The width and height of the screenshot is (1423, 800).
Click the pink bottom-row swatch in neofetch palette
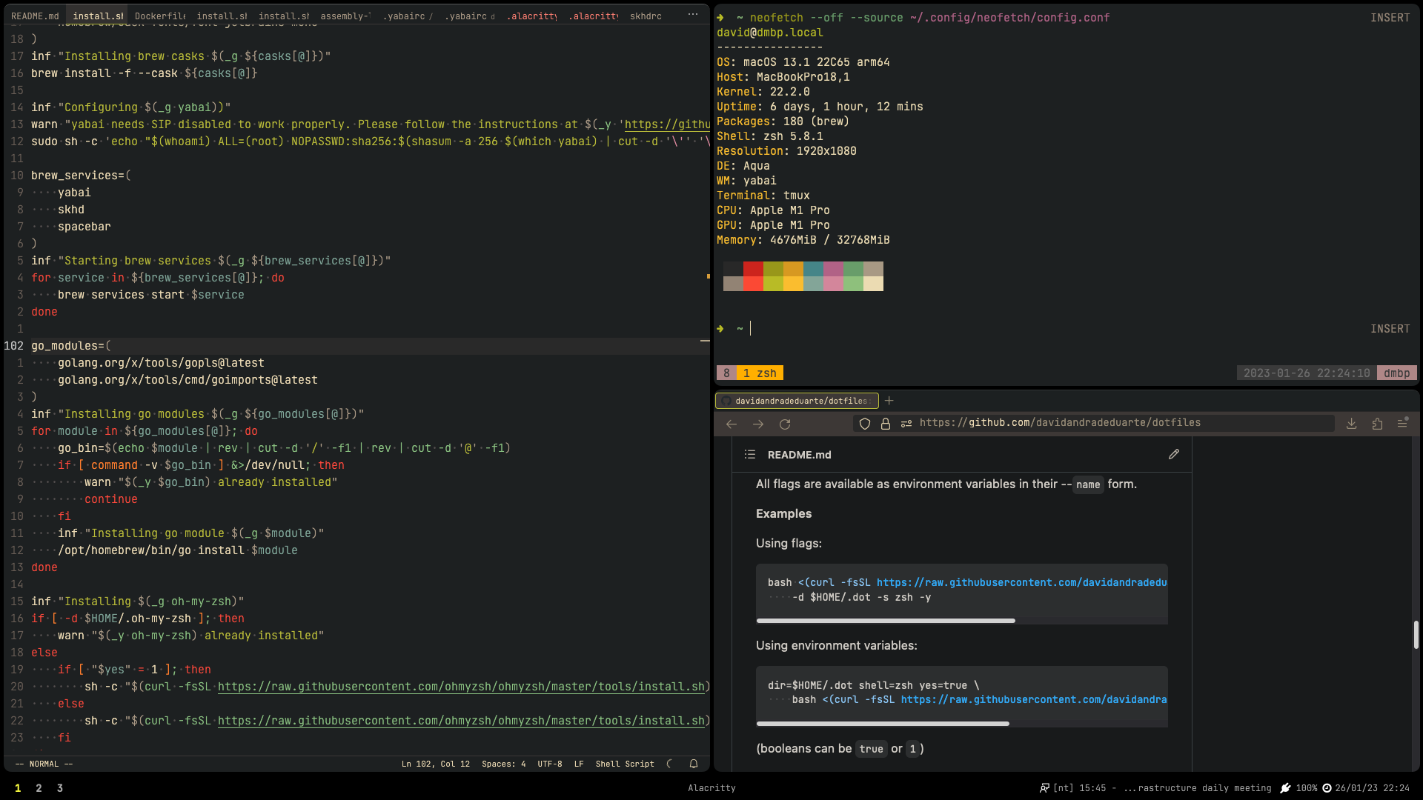pos(833,284)
